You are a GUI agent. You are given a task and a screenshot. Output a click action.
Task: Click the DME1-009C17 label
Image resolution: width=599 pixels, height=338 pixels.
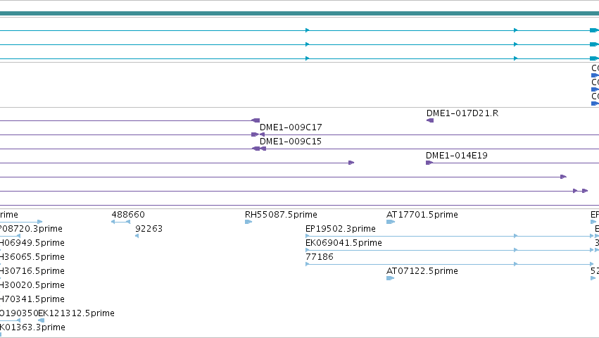291,127
